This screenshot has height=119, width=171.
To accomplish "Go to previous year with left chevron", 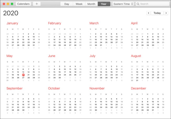I will click(x=149, y=13).
